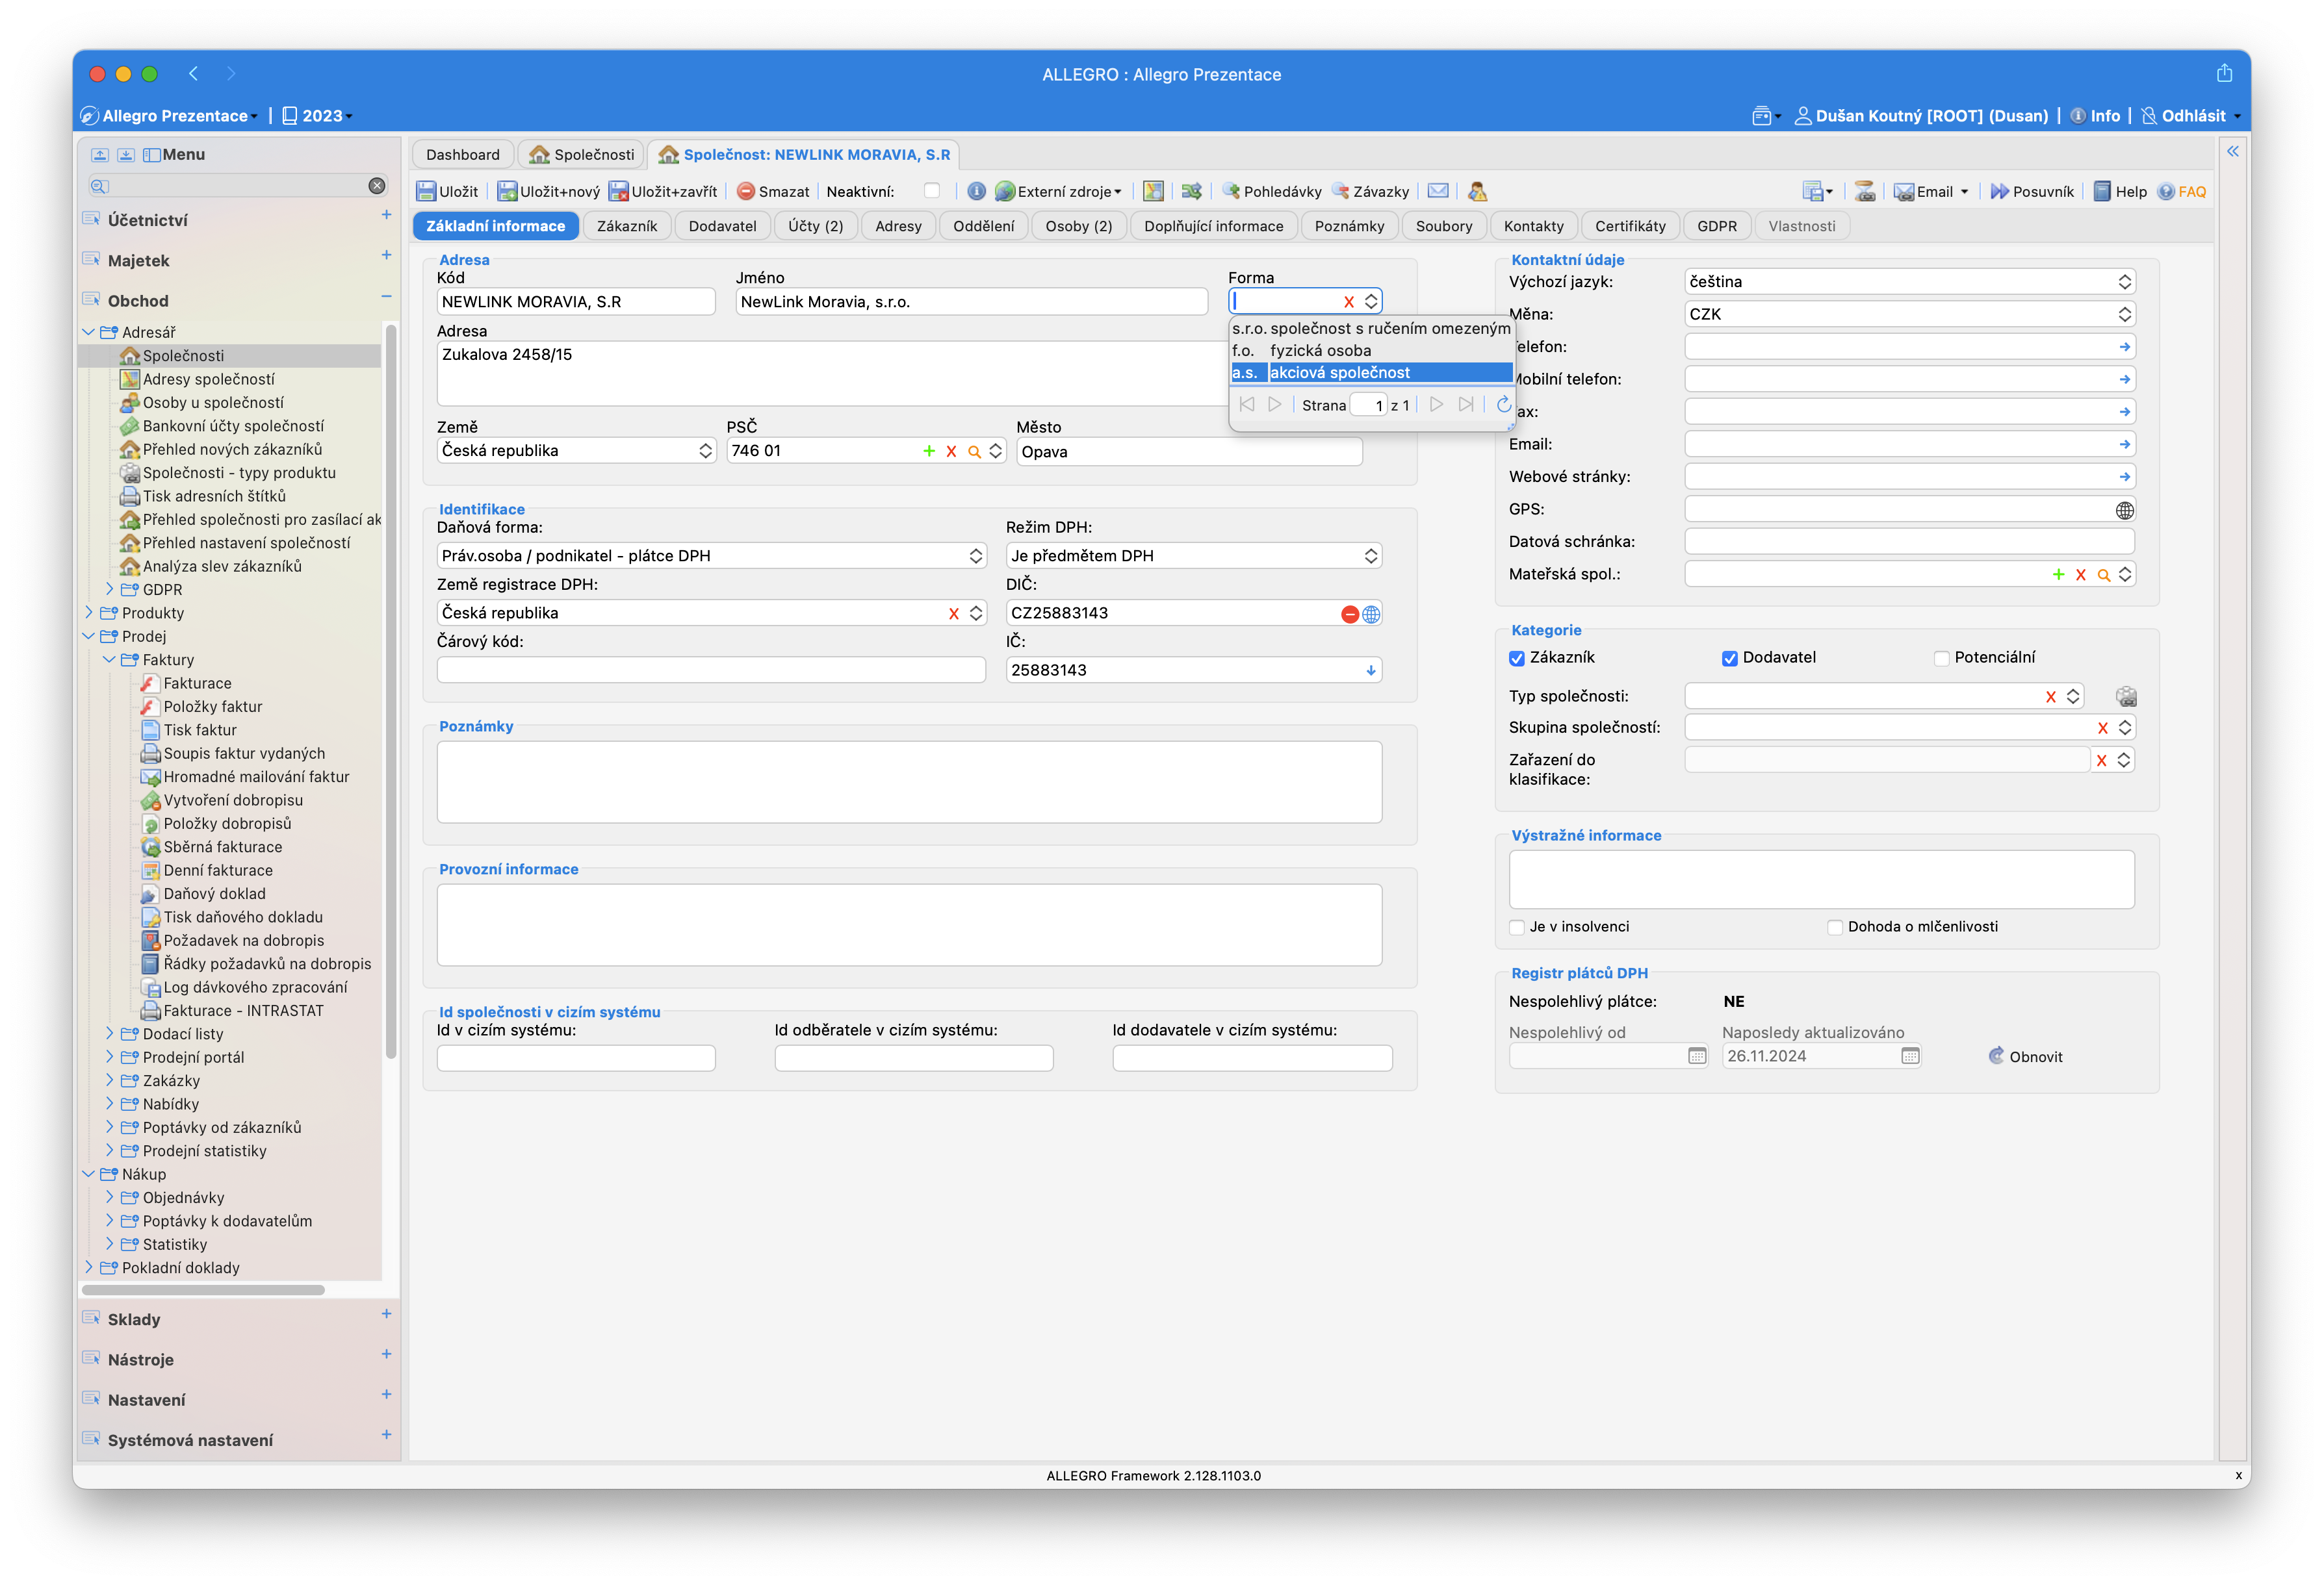The height and width of the screenshot is (1585, 2324).
Task: Select akciová společnost from Forma list
Action: point(1339,373)
